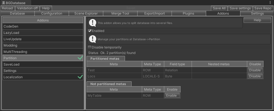Open the Merge Tool tab
The width and height of the screenshot is (274, 111).
click(120, 13)
